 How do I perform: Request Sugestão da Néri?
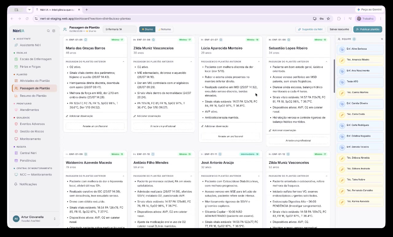point(310,29)
